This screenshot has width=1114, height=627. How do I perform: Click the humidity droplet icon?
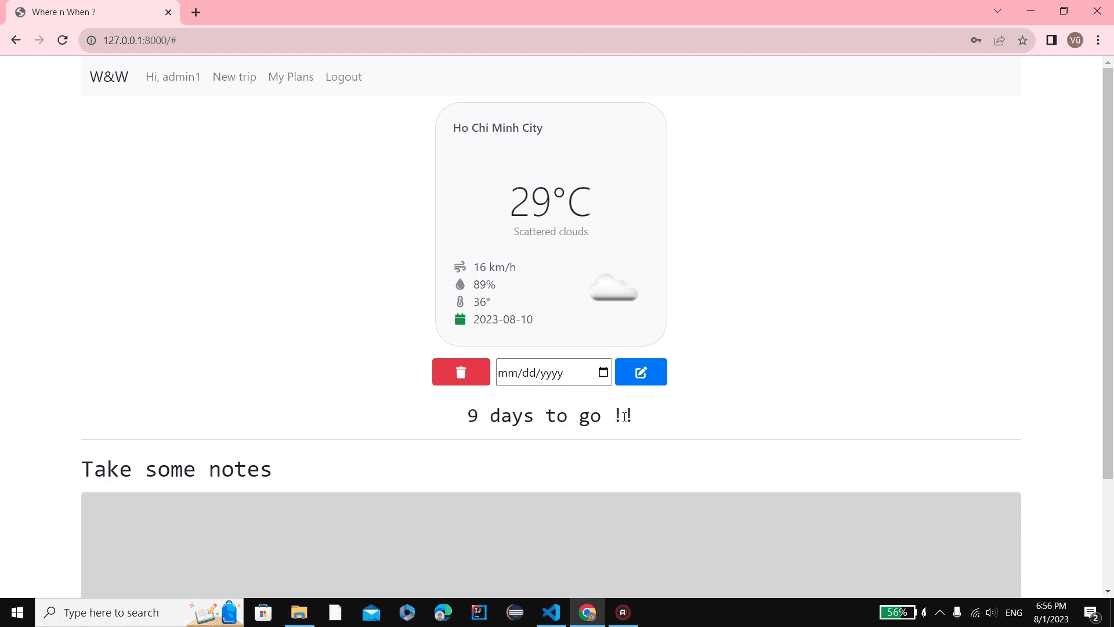pos(460,285)
